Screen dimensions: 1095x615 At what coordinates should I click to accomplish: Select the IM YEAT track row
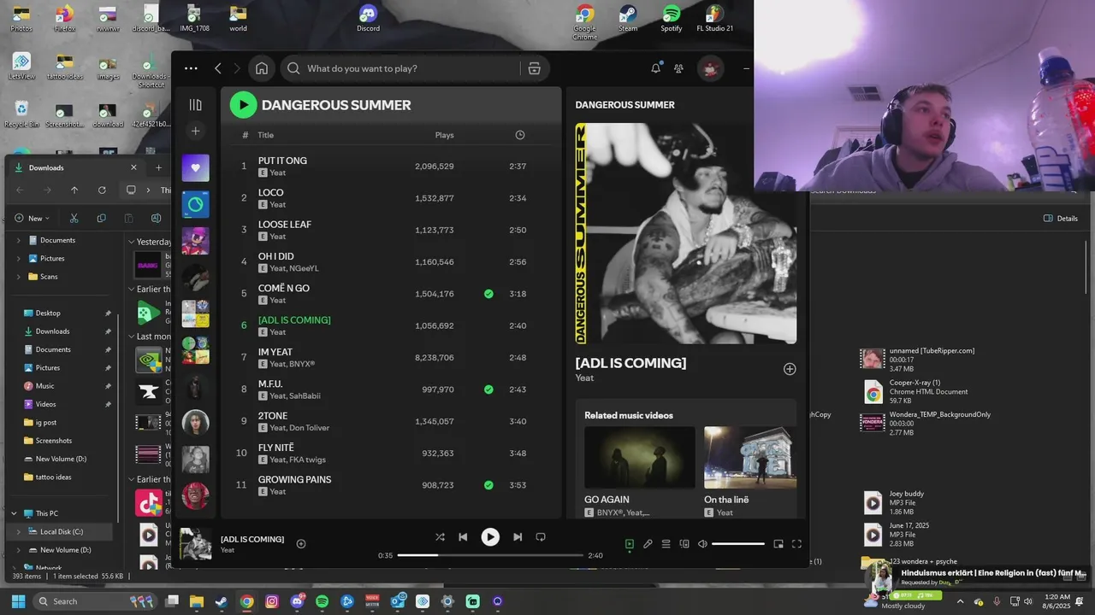[391, 357]
